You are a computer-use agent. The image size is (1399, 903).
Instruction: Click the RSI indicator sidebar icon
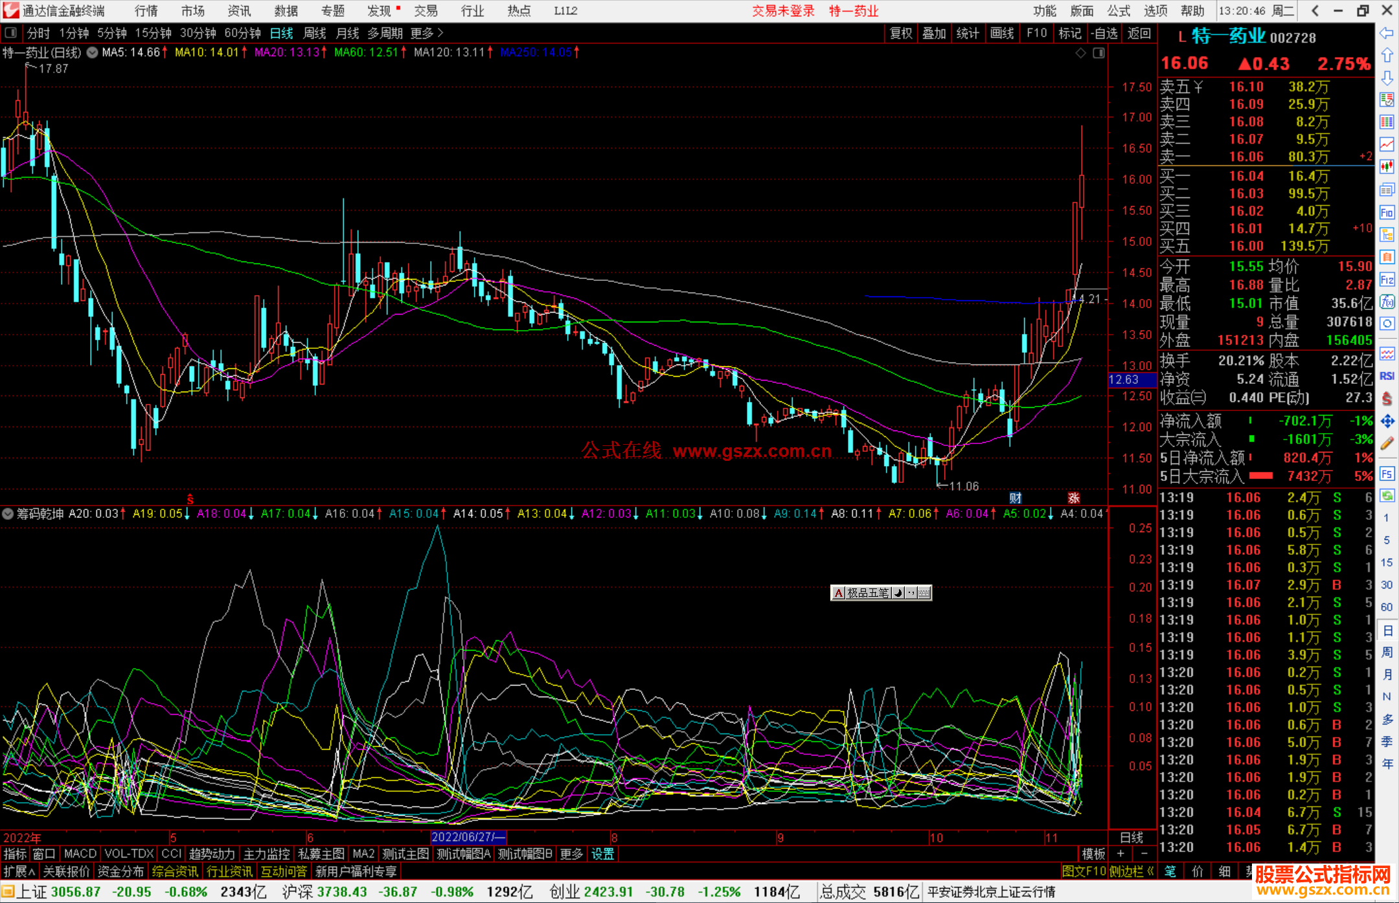tap(1387, 376)
